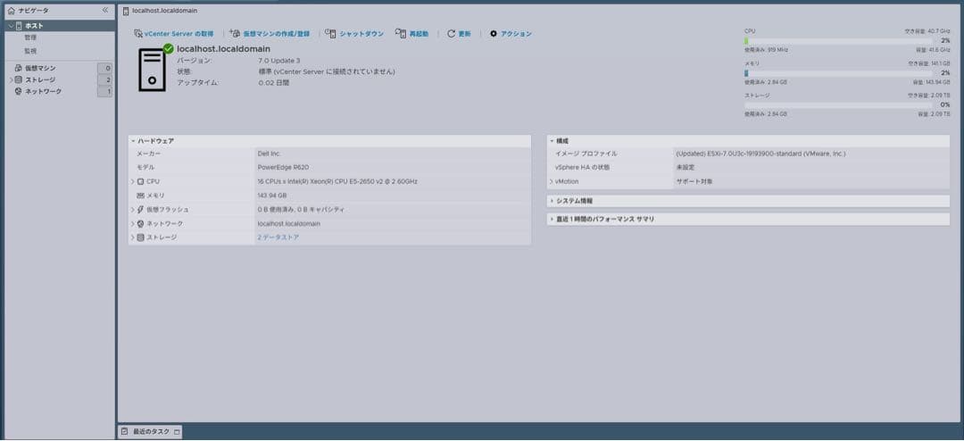This screenshot has width=964, height=441.
Task: Click the 再起動 toolbar icon
Action: click(401, 34)
